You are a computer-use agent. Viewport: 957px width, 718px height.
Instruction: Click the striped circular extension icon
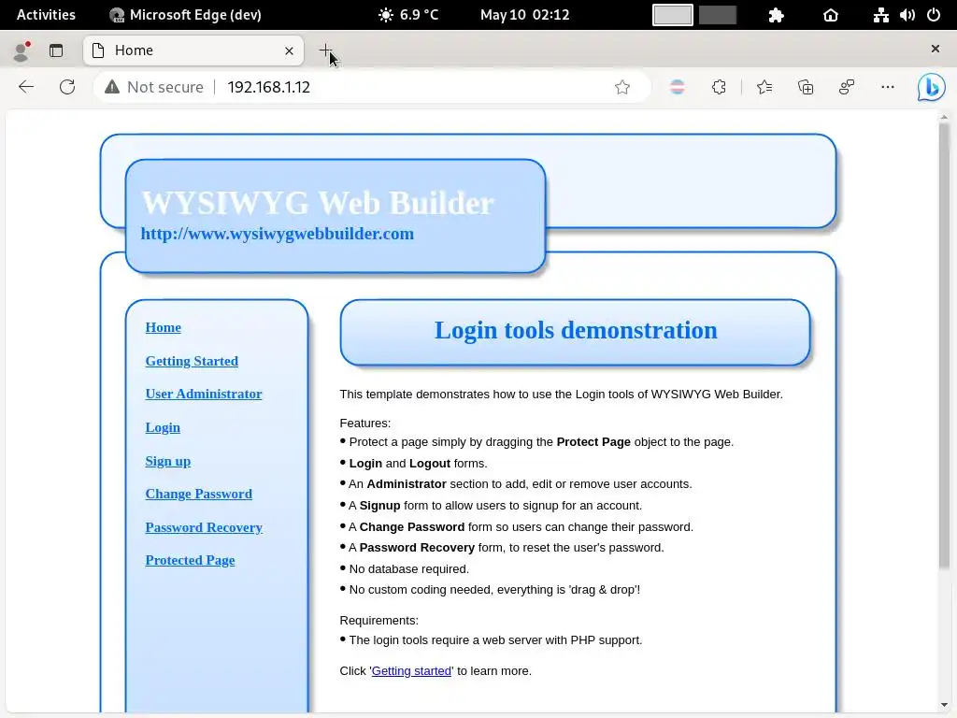[x=678, y=87]
